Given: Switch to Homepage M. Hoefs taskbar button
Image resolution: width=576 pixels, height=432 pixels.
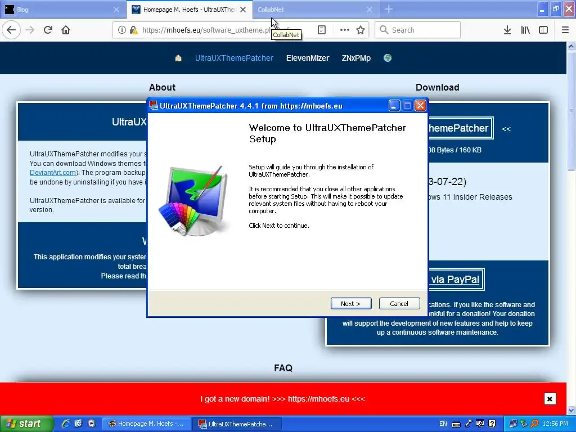Looking at the screenshot, I should 146,424.
